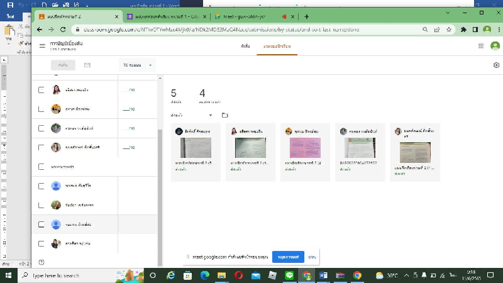The height and width of the screenshot is (283, 503).
Task: Switch to the Instructions tab in Classroom
Action: pos(245,47)
